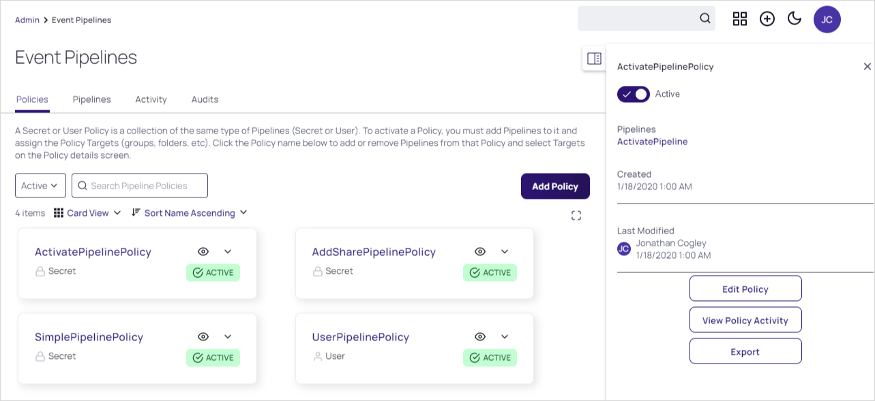Click the Add Policy button
875x401 pixels.
click(x=555, y=187)
